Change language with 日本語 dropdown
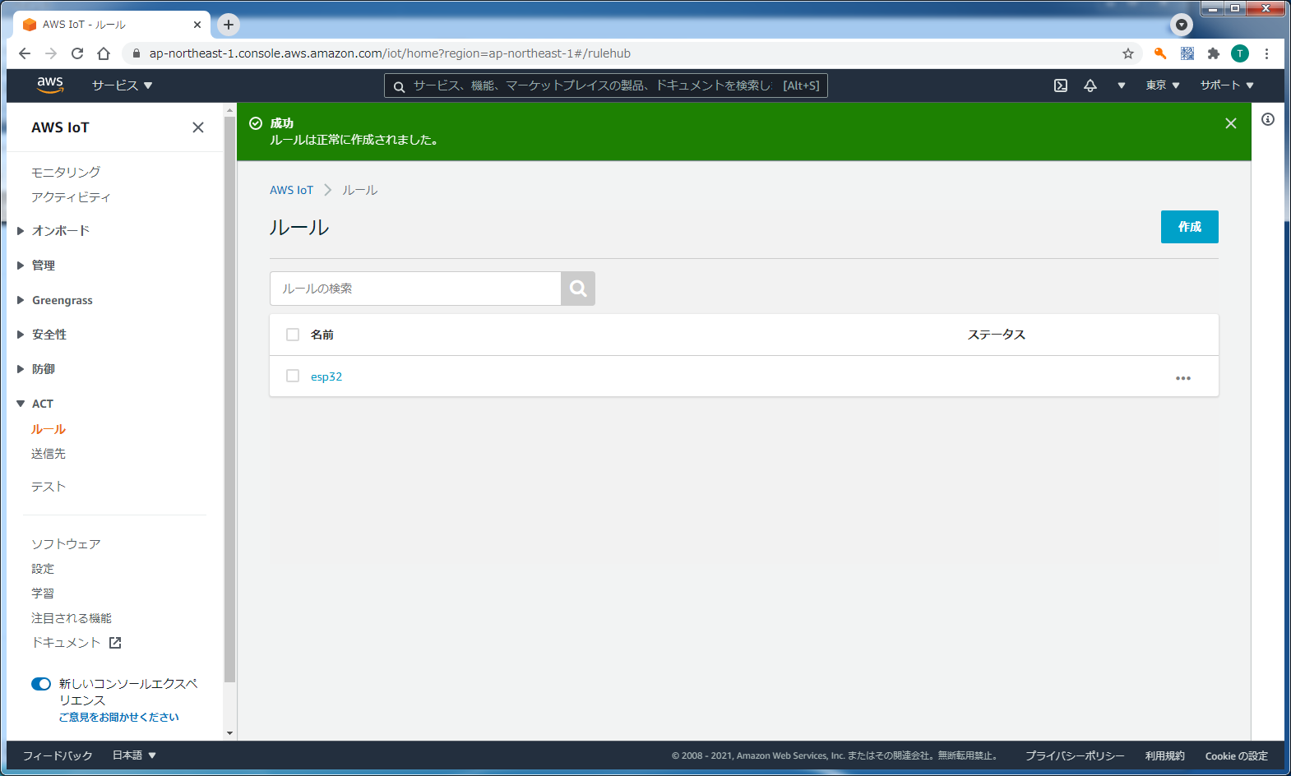This screenshot has width=1291, height=776. click(134, 755)
